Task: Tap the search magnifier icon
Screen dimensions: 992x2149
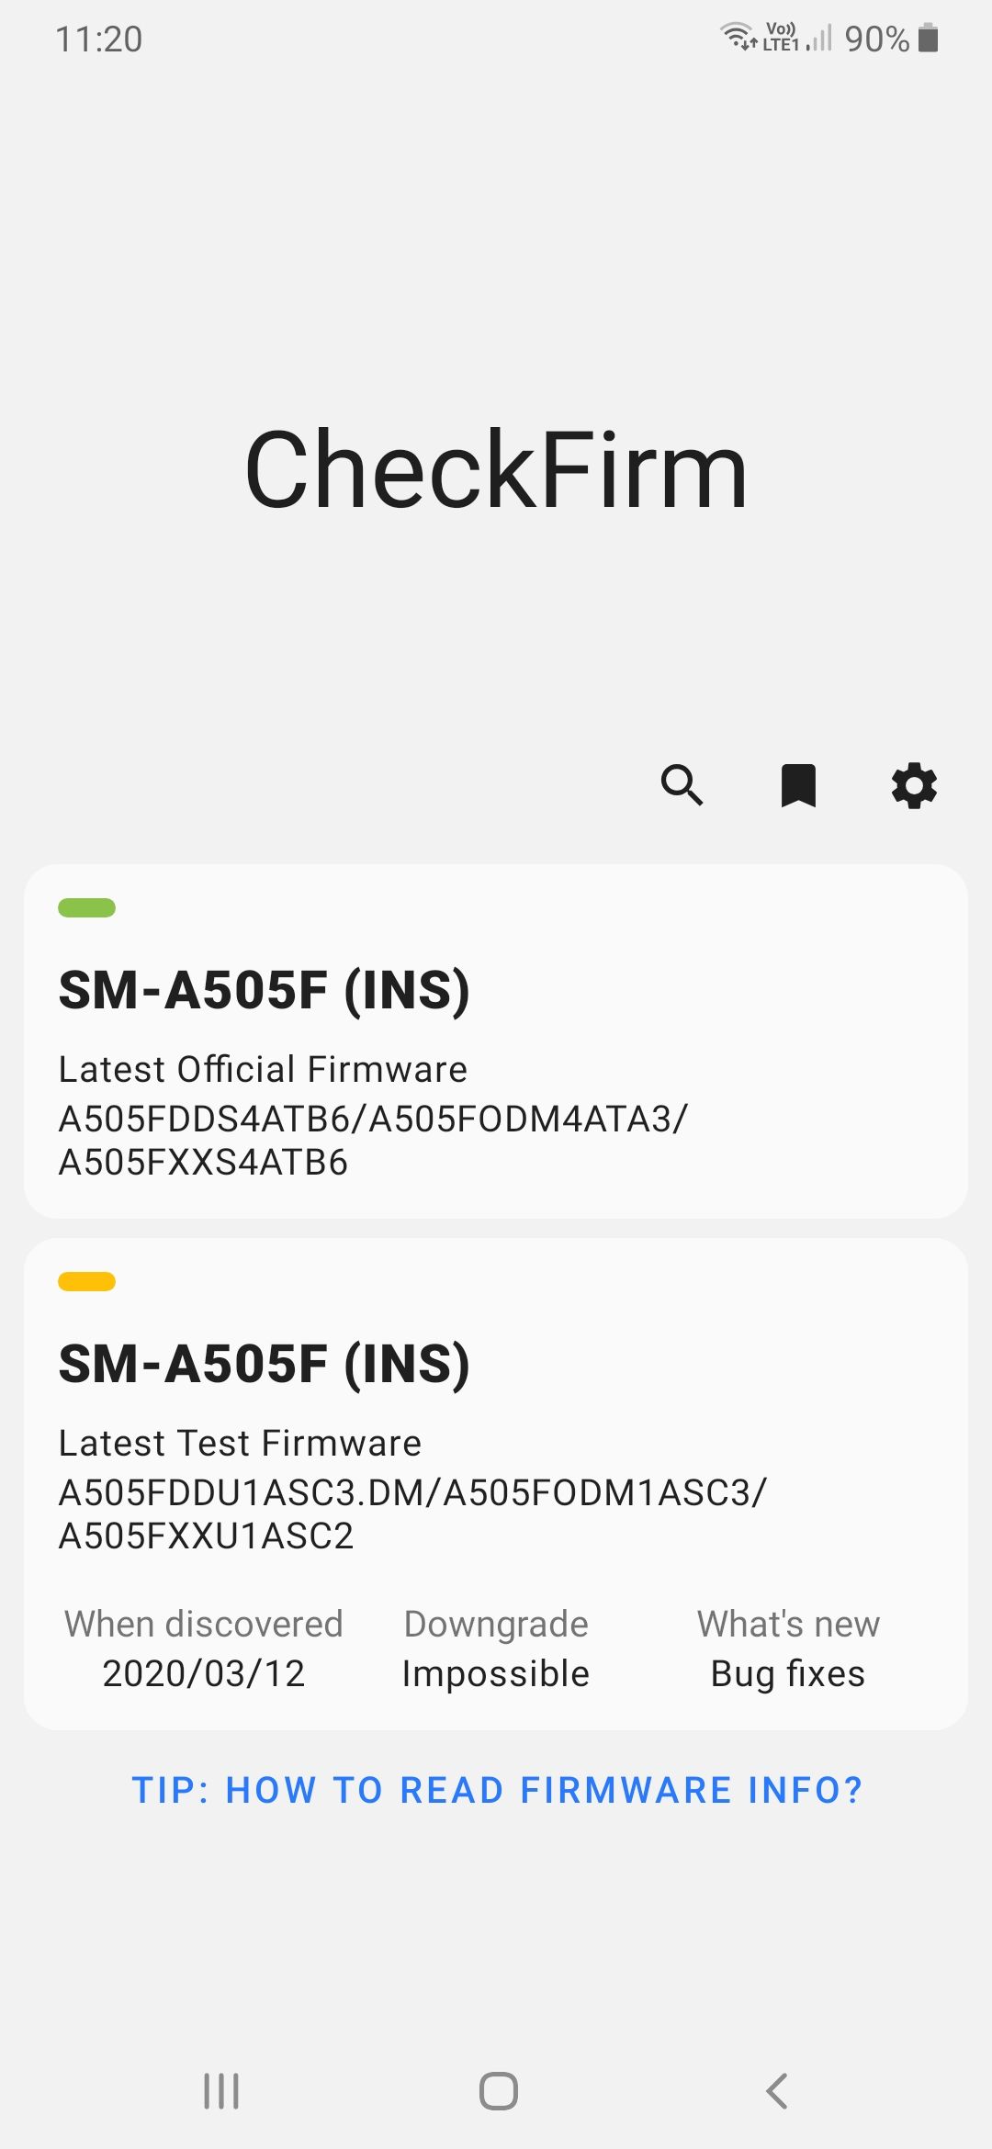Action: (x=682, y=785)
